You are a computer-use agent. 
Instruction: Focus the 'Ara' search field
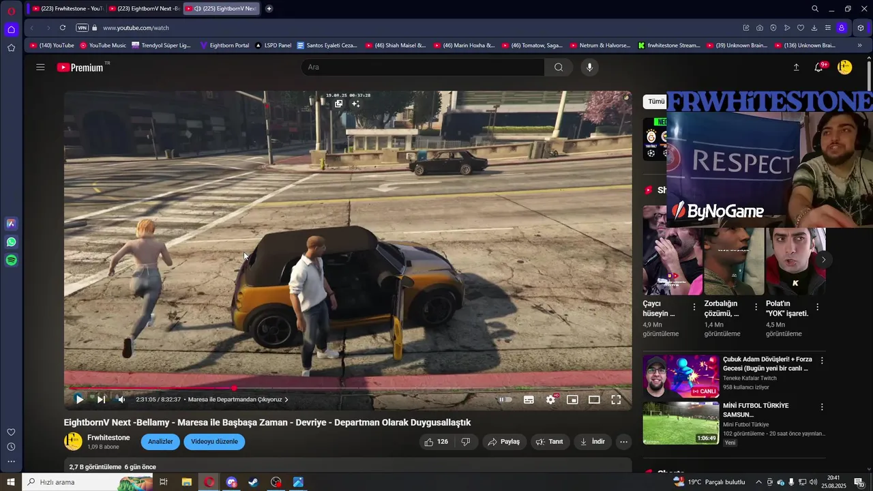[x=423, y=67]
